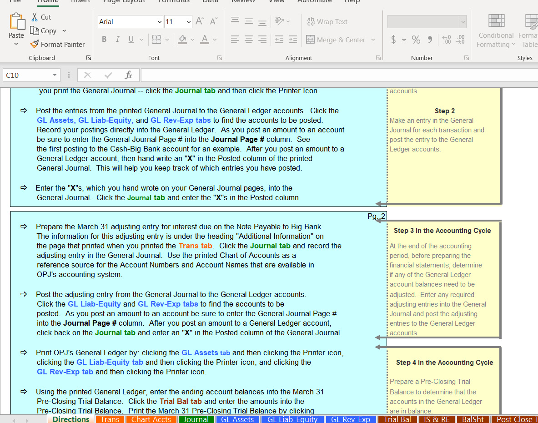Expand the Copy options arrow

64,31
